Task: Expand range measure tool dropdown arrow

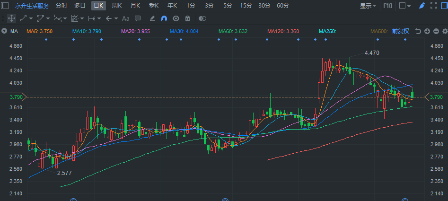Action: (99, 18)
